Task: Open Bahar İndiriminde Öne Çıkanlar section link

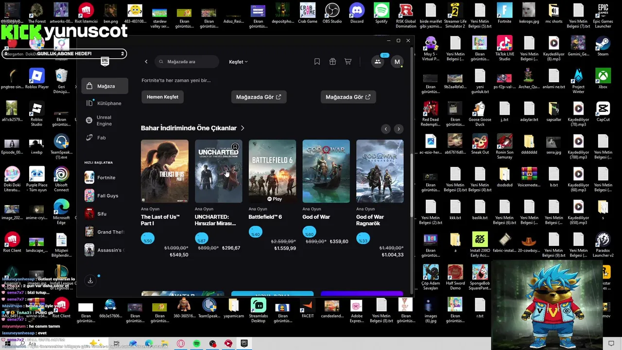Action: coord(193,128)
